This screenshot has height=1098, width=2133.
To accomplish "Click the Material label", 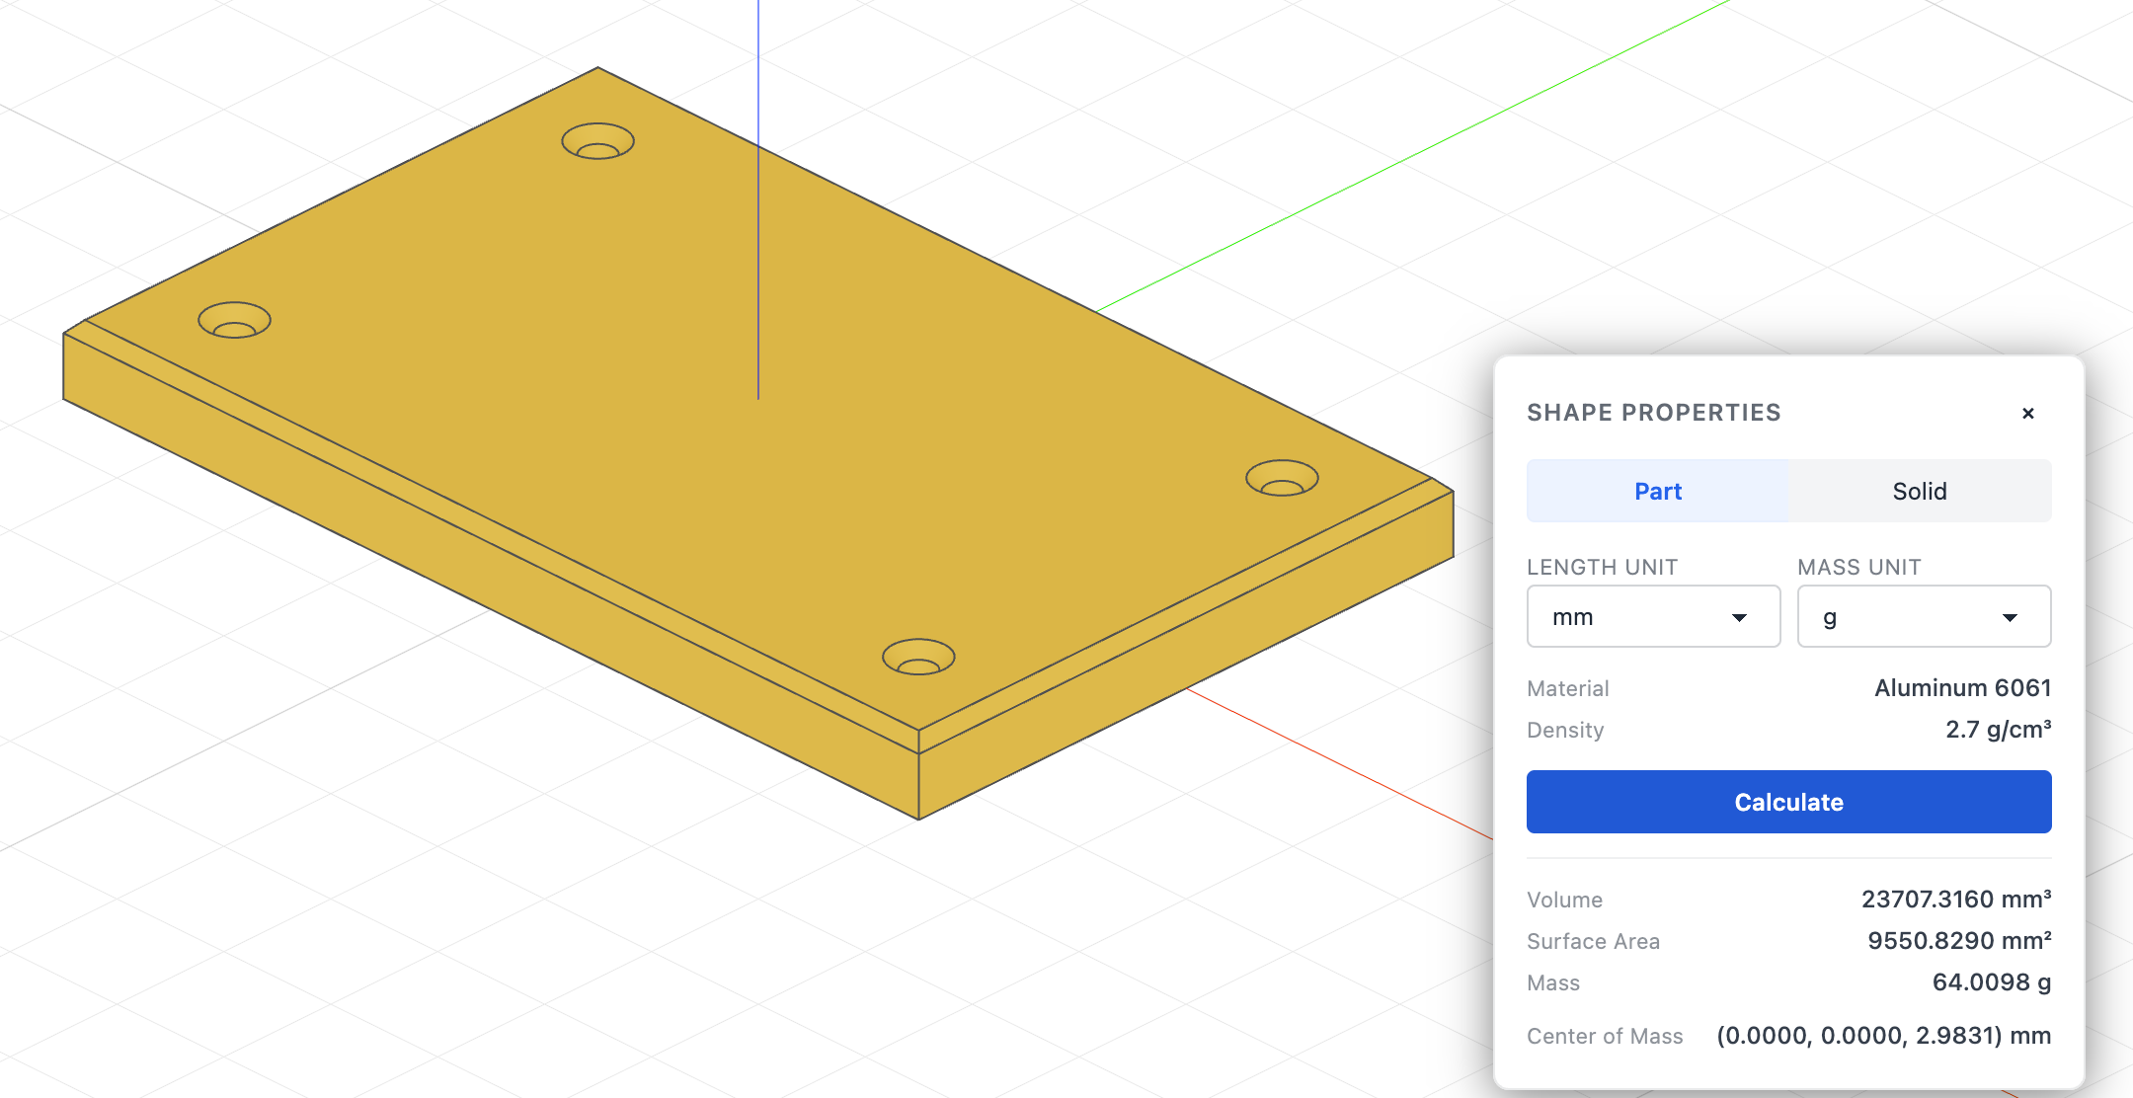I will pyautogui.click(x=1567, y=688).
